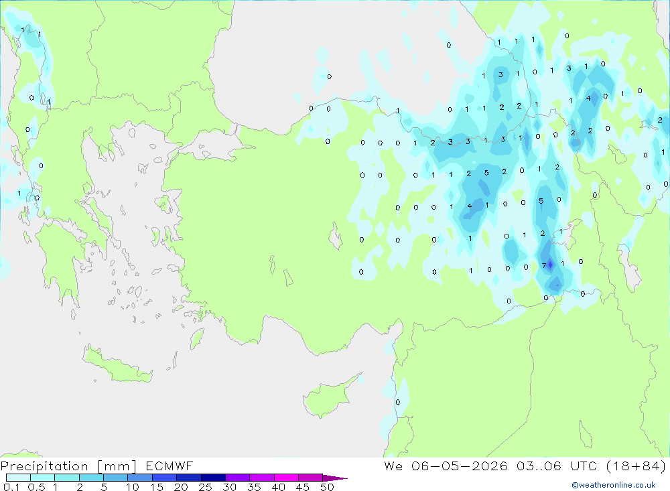670x491 pixels.
Task: Click the 'We' weekday label
Action: [393, 466]
